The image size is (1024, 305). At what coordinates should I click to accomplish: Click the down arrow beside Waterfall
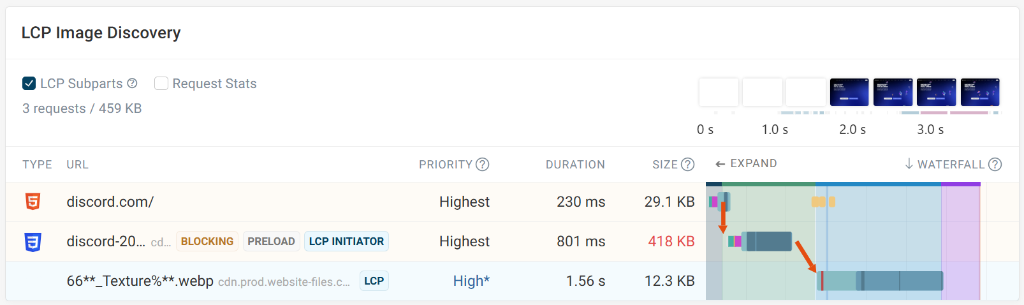[909, 164]
